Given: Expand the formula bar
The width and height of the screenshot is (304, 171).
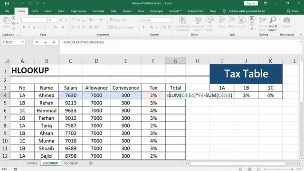Looking at the screenshot, I should tap(301, 42).
